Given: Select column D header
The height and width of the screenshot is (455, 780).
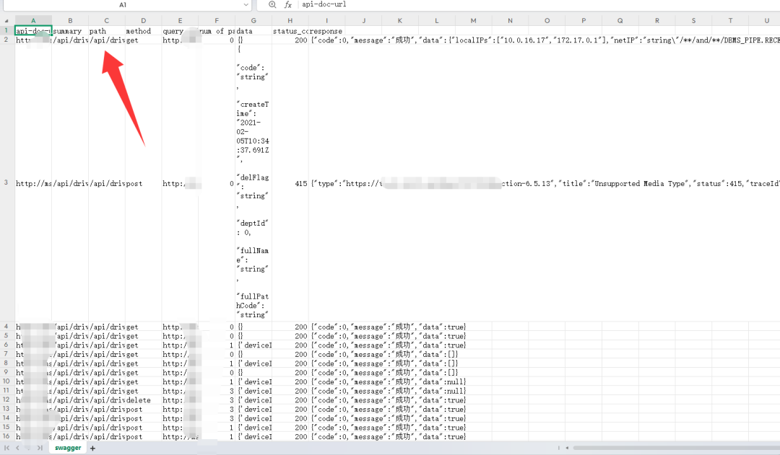Looking at the screenshot, I should [143, 21].
